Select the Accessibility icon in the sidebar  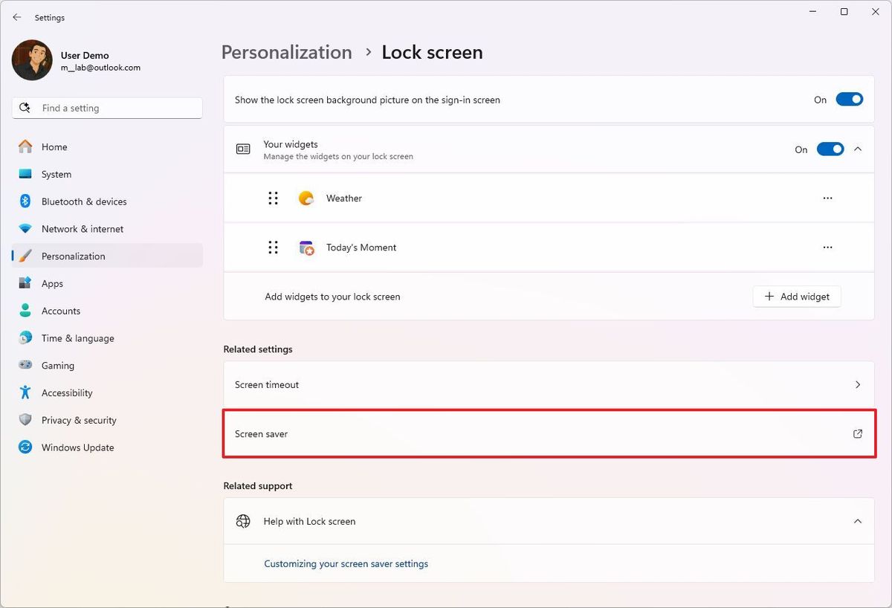(x=26, y=392)
